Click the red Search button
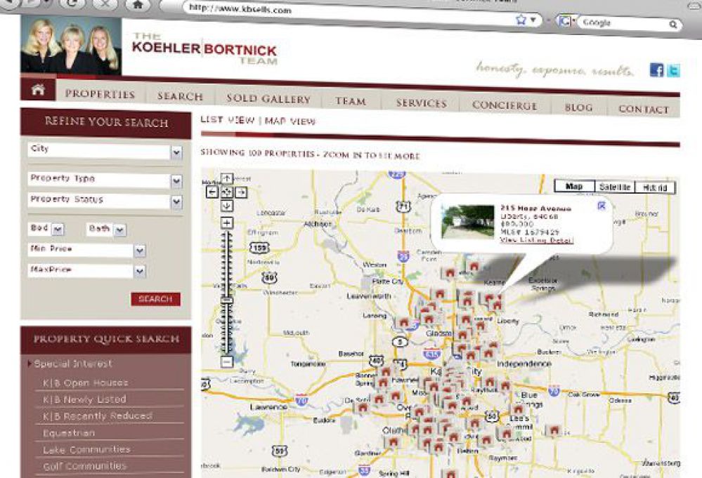The width and height of the screenshot is (702, 478). (155, 299)
